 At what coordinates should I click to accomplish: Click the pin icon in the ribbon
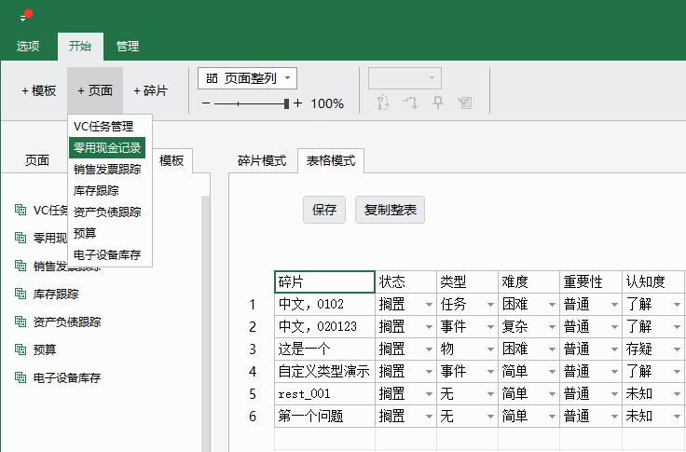tap(437, 103)
